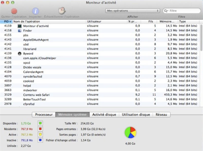
Task: Select the syncdefaultsd process
Action: [x=100, y=76]
